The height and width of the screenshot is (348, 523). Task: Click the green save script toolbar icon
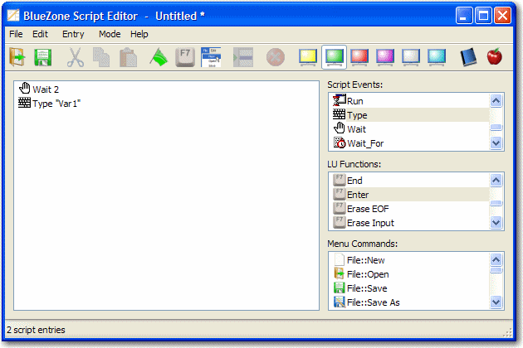(42, 57)
